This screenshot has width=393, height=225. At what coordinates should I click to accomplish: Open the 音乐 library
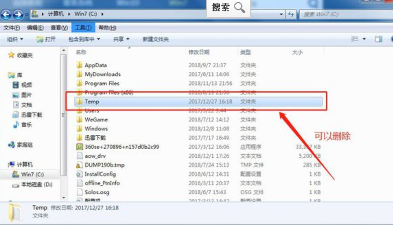[x=22, y=124]
